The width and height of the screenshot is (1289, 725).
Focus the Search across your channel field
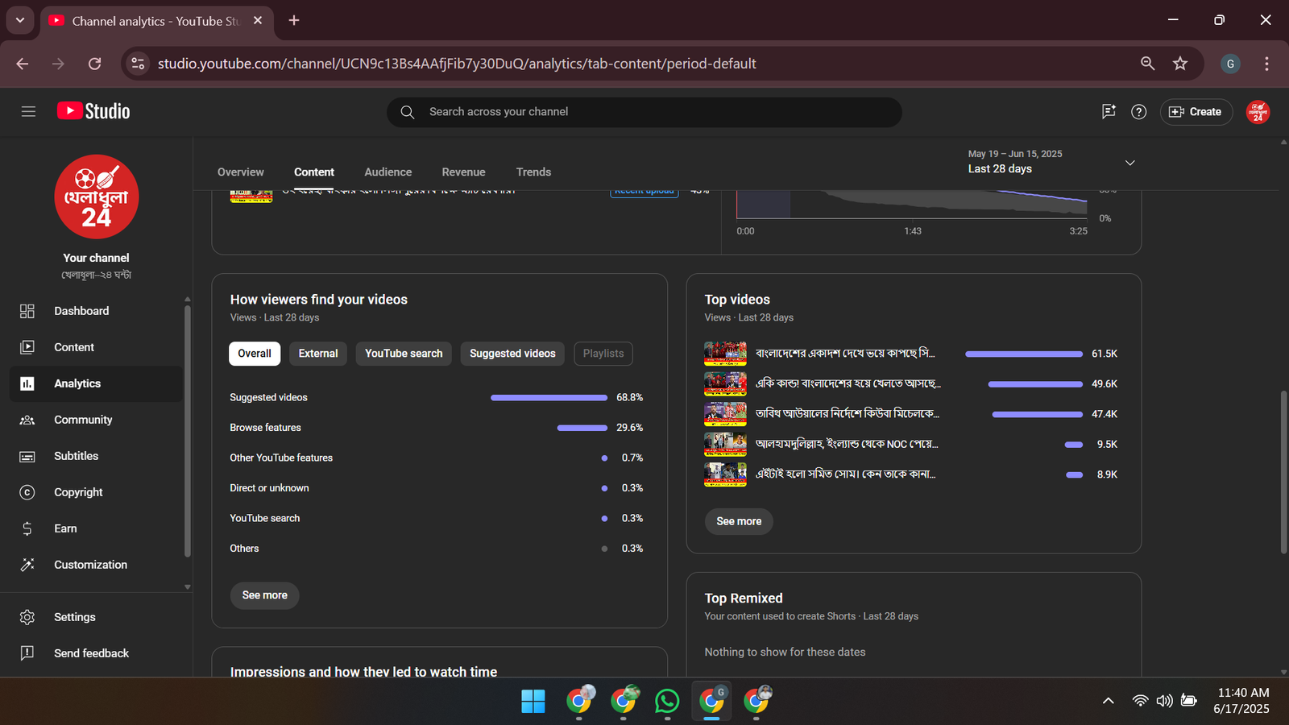coord(644,112)
